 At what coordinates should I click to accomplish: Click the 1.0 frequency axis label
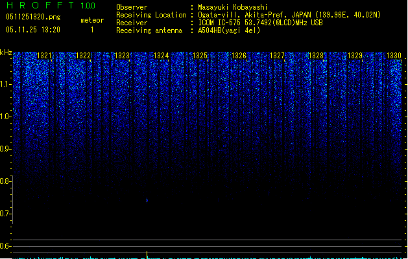(5, 117)
